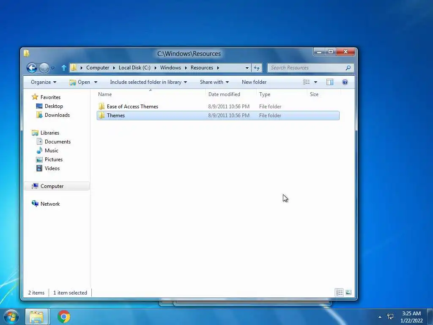Image resolution: width=433 pixels, height=325 pixels.
Task: Refresh the Resources folder view
Action: pyautogui.click(x=257, y=68)
